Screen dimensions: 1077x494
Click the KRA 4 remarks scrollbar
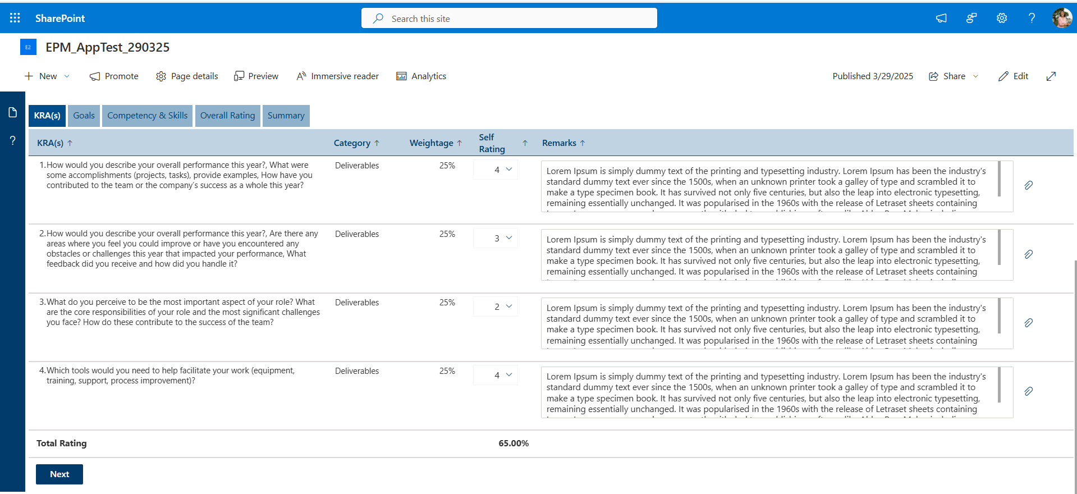tap(1000, 385)
